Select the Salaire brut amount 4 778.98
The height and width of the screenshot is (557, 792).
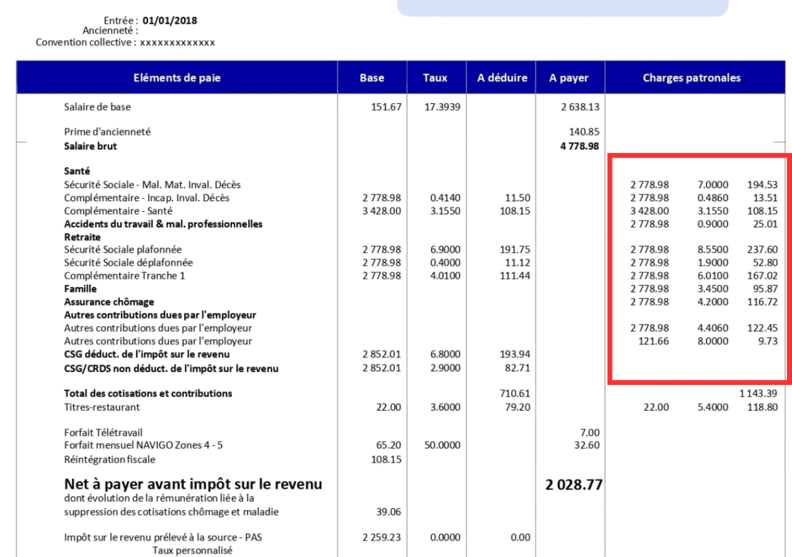[579, 146]
